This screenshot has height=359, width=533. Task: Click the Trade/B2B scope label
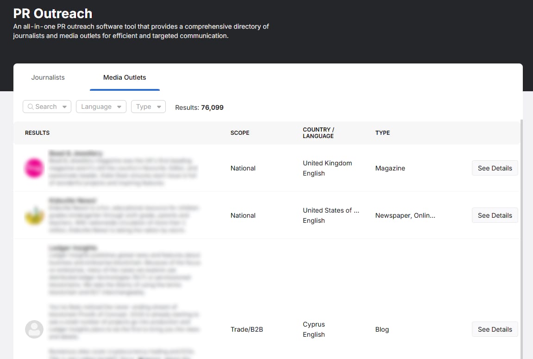pos(247,329)
